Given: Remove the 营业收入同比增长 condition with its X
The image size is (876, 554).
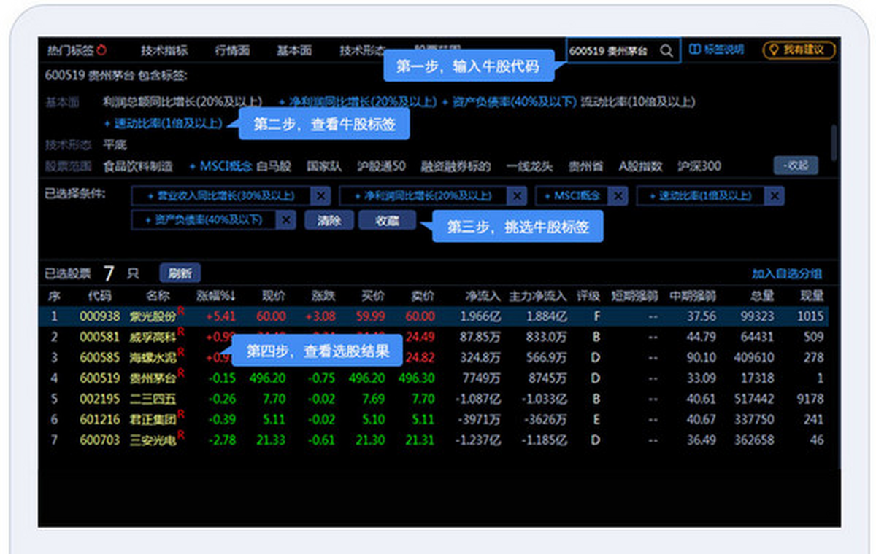Looking at the screenshot, I should pos(320,195).
